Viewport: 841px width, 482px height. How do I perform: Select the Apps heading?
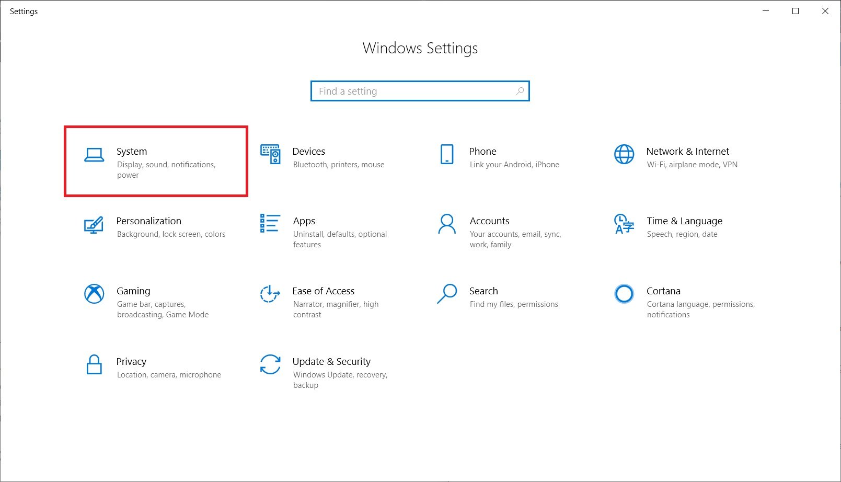coord(304,221)
